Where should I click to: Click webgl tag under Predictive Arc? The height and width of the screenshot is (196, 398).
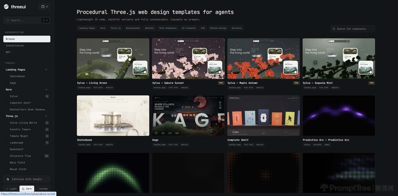click(x=327, y=145)
